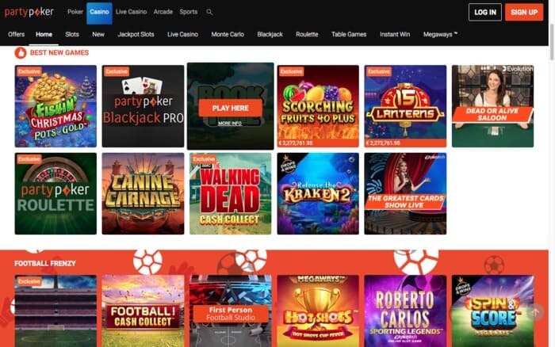Open The Greatest Cards Show Live
Screen dimensions: 555x347
(405, 193)
